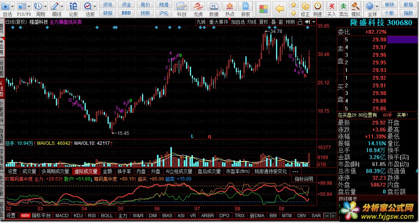Click the 测速 speed test clock icon
The width and height of the screenshot is (420, 223).
coord(318,6)
